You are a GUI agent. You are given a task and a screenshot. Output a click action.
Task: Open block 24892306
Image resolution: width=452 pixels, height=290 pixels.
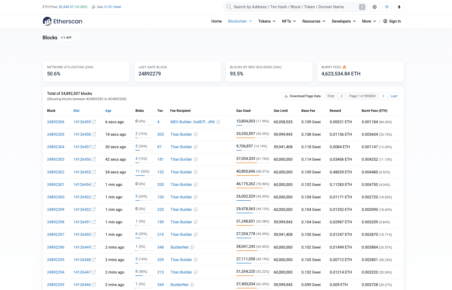56,122
